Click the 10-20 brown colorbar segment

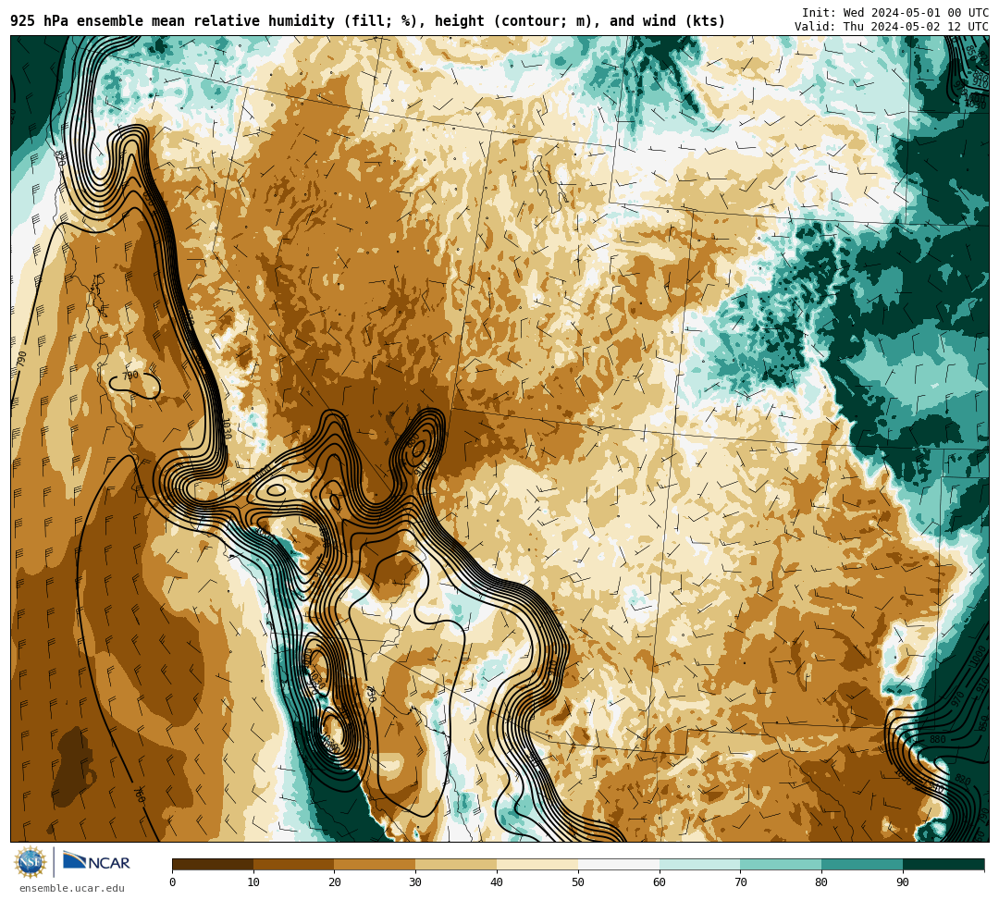tap(294, 864)
